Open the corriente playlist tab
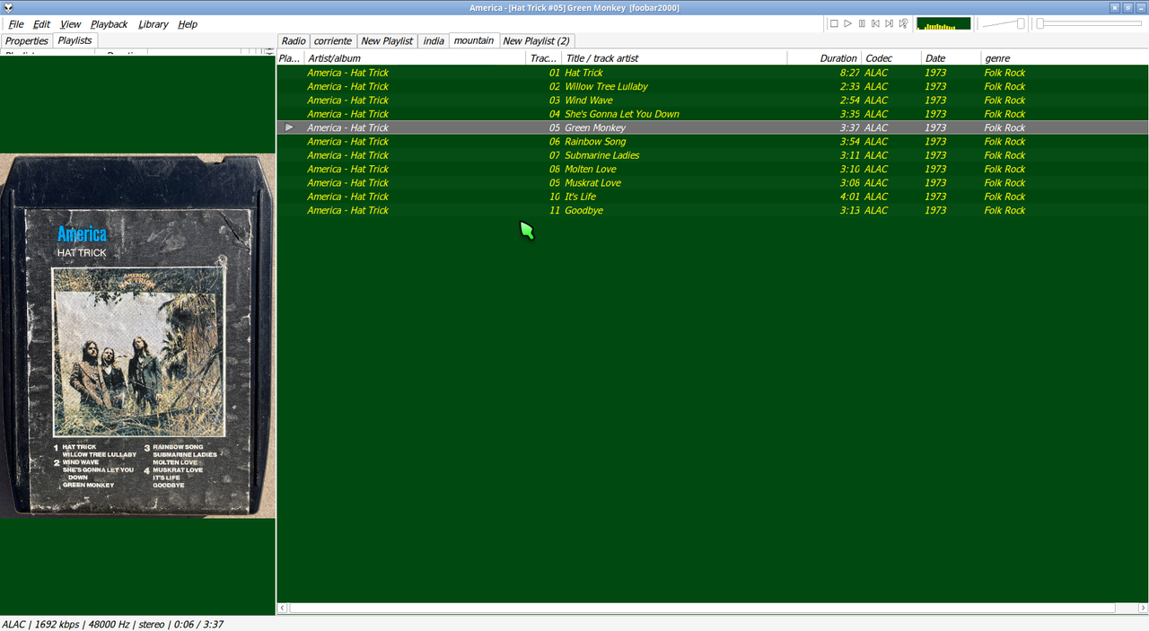The width and height of the screenshot is (1149, 631). click(333, 40)
